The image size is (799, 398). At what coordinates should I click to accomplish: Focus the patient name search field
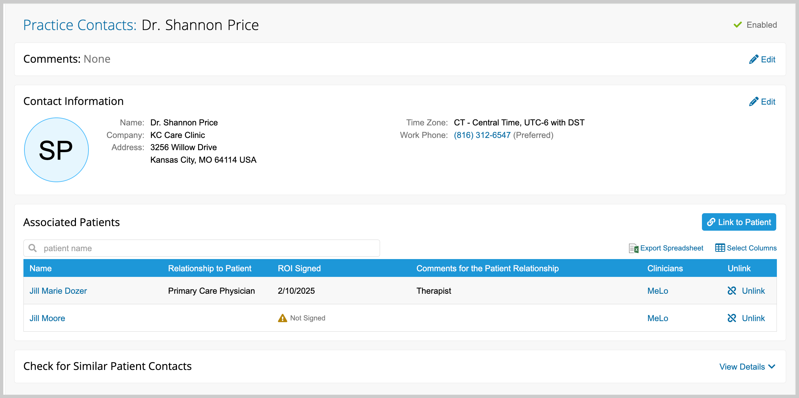click(202, 248)
